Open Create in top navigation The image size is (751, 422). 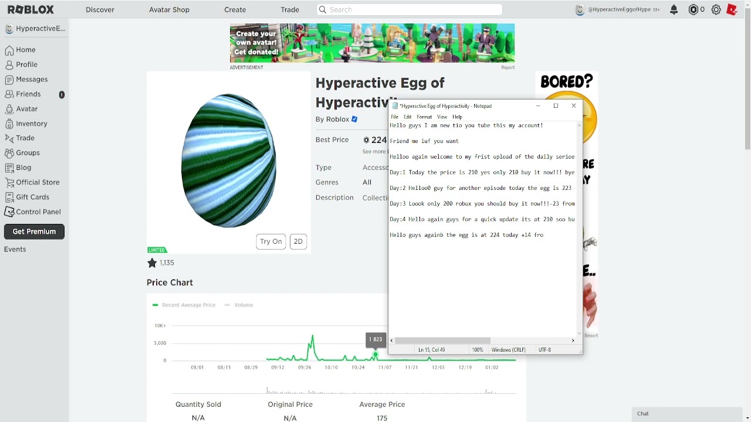[235, 9]
